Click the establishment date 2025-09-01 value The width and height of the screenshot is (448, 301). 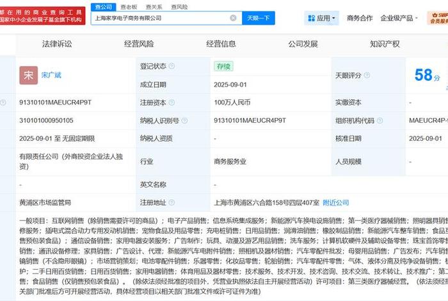tap(230, 85)
